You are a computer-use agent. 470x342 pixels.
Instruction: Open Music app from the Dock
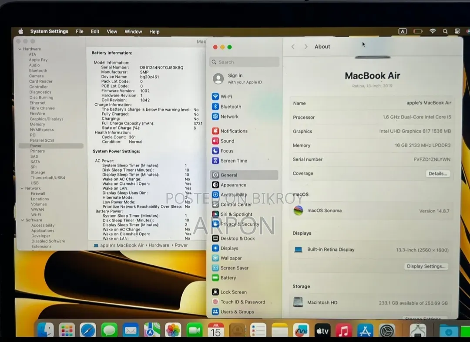point(344,331)
